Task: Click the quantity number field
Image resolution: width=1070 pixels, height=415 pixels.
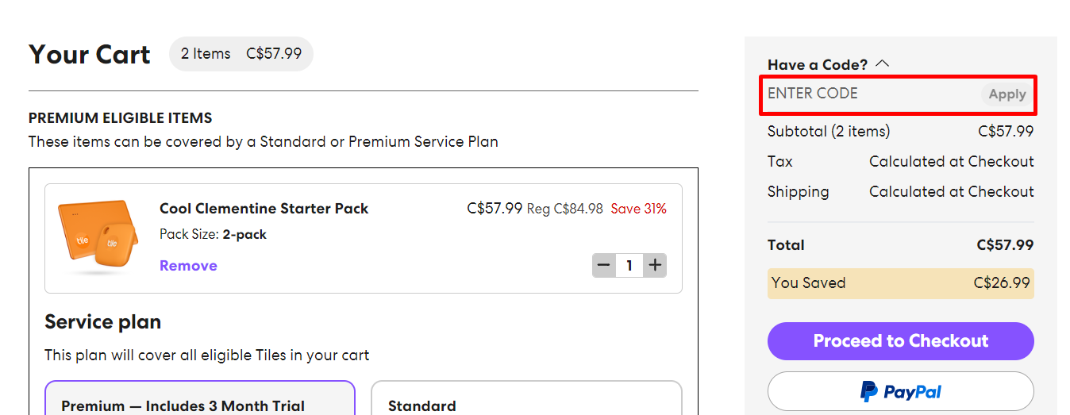Action: click(629, 266)
